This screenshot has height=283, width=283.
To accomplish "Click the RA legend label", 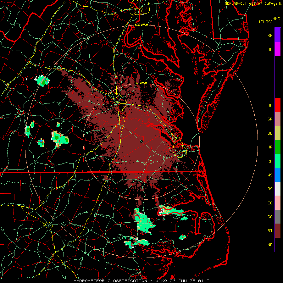I will (x=270, y=161).
